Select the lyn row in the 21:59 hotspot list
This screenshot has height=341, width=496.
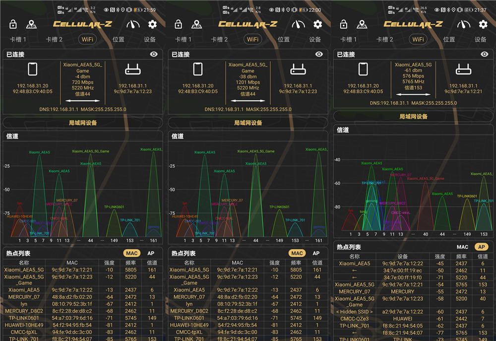click(x=83, y=304)
